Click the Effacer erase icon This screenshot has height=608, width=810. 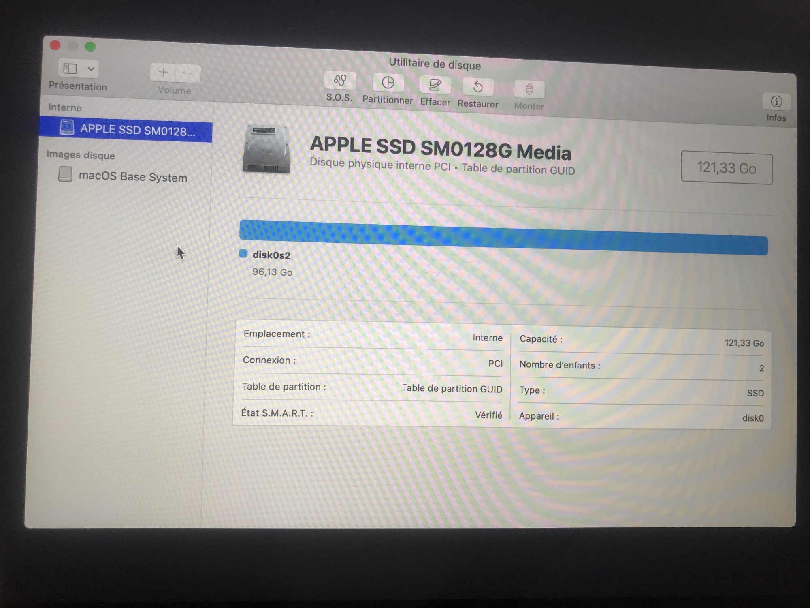coord(435,85)
